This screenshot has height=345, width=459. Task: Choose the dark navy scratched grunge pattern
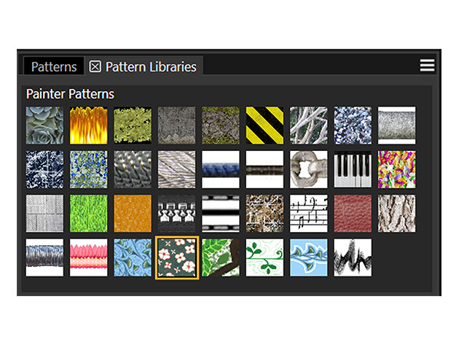click(44, 169)
